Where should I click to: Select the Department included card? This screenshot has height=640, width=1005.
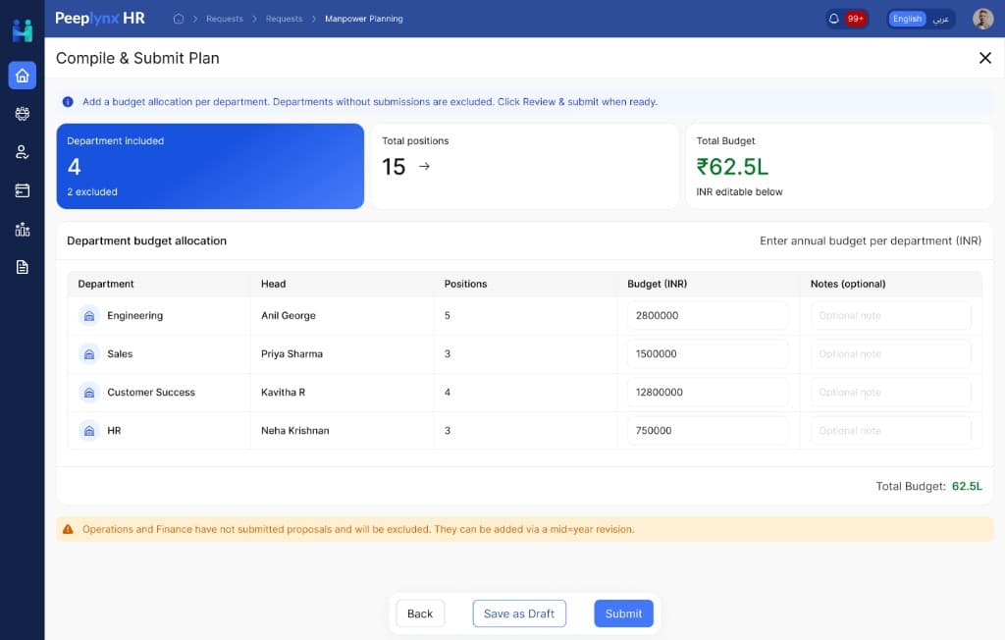coord(210,166)
